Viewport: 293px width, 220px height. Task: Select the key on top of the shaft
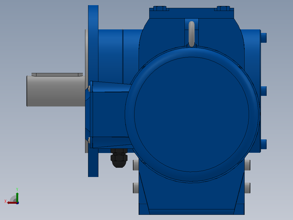57,75
